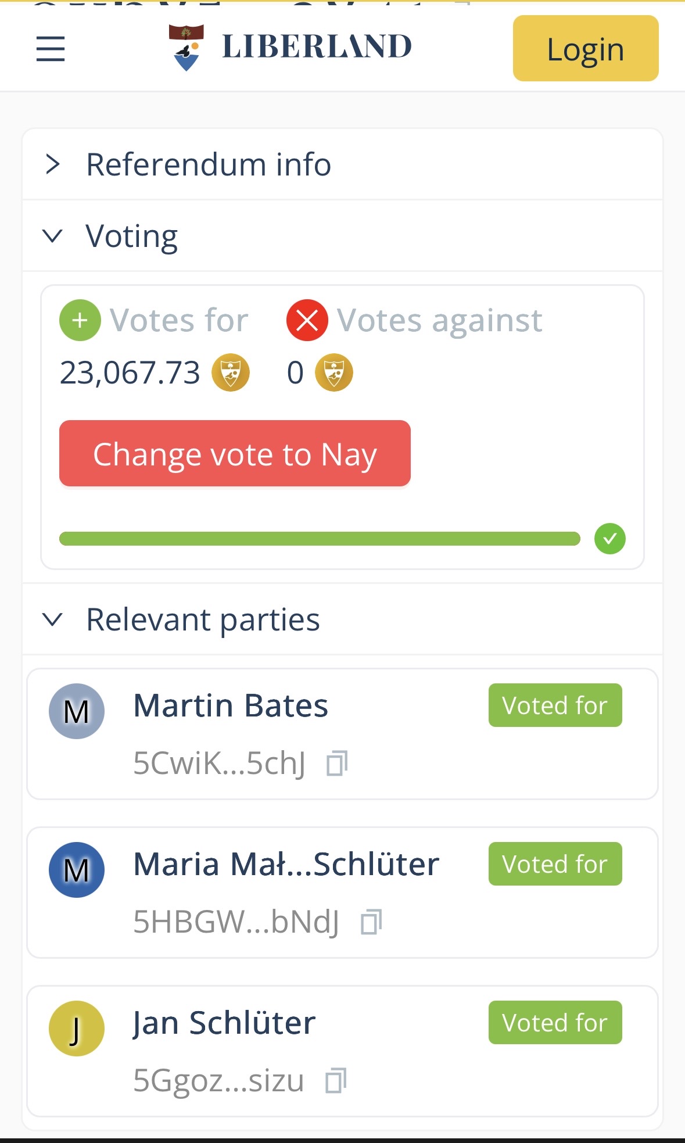Copy Jan Schlüter's address 5Ggoz...sizu
Image resolution: width=685 pixels, height=1143 pixels.
336,1080
